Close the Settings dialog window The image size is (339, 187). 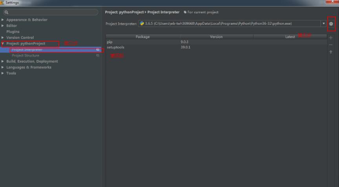coord(332,2)
